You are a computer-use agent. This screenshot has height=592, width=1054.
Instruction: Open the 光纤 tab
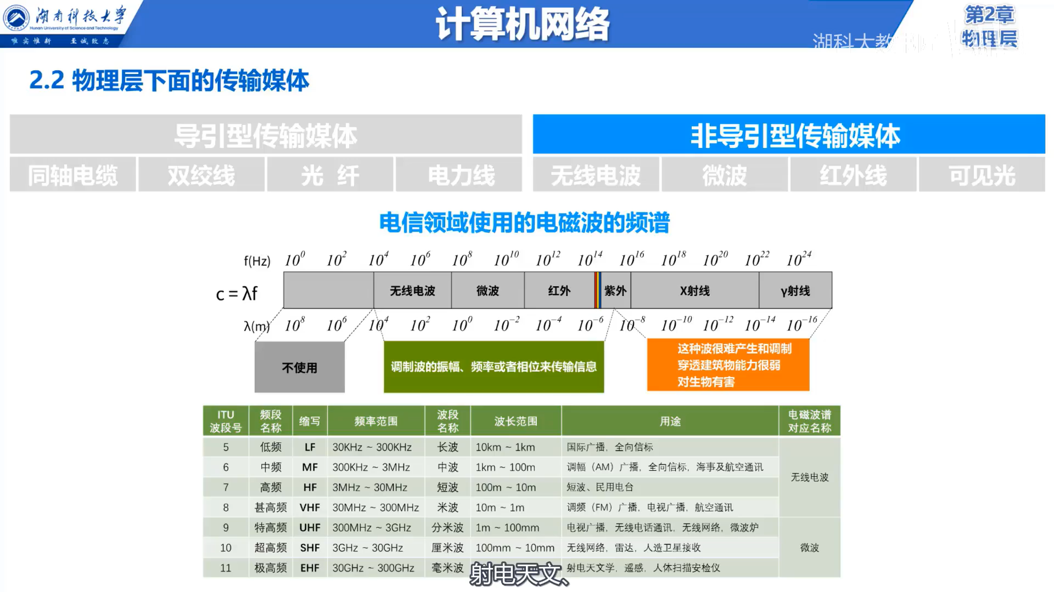click(330, 175)
